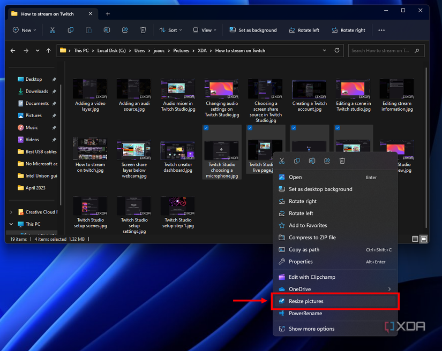Click the Paste icon in the toolbar

click(x=88, y=30)
